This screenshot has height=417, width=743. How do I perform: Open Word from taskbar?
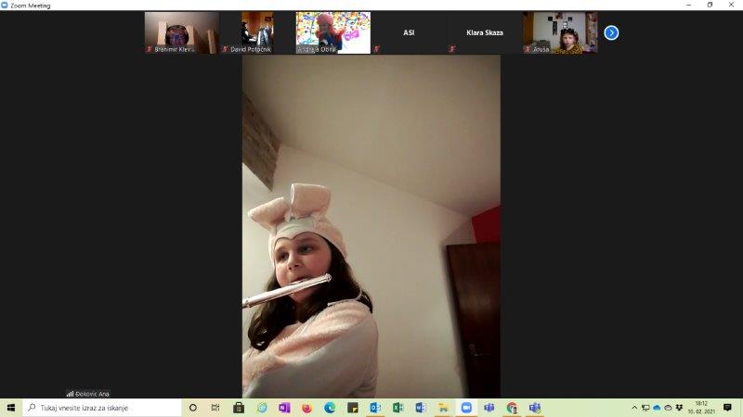[421, 408]
